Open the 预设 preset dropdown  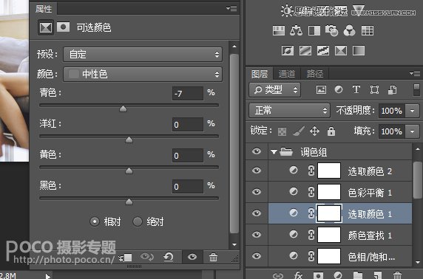pyautogui.click(x=143, y=55)
